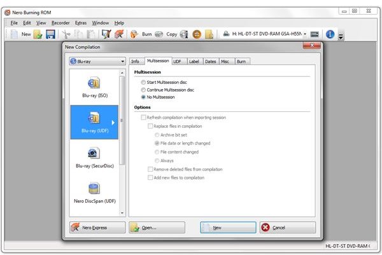Click the Cancel button
The image size is (382, 255).
288,228
